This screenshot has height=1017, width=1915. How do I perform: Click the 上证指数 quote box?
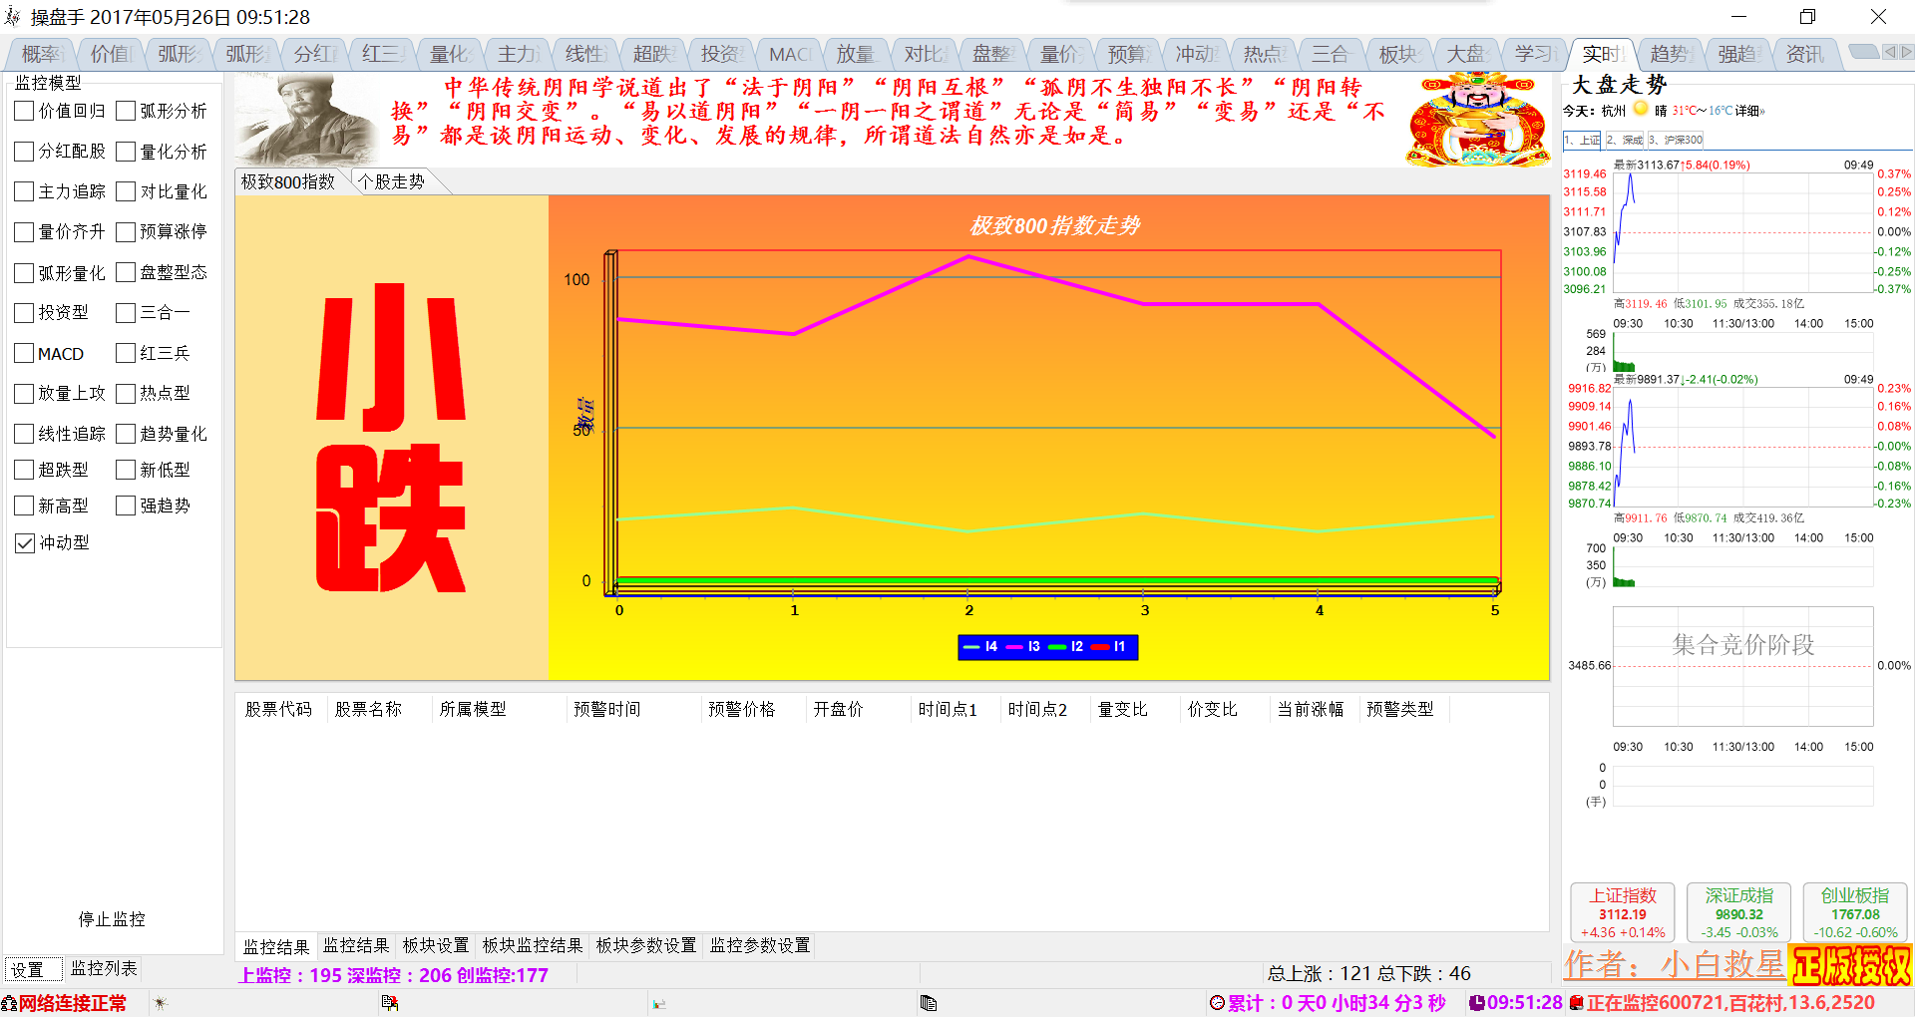(x=1623, y=913)
